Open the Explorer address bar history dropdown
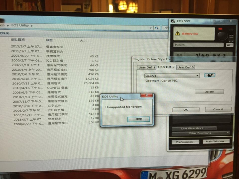Viewport: 239px width, 179px height. coord(151,28)
